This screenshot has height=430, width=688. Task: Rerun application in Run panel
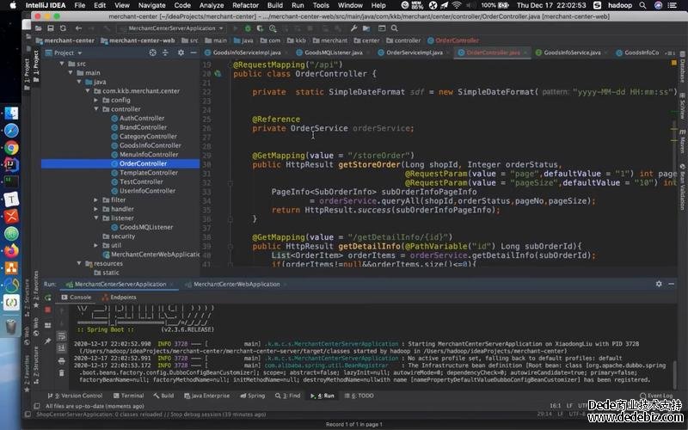click(48, 298)
